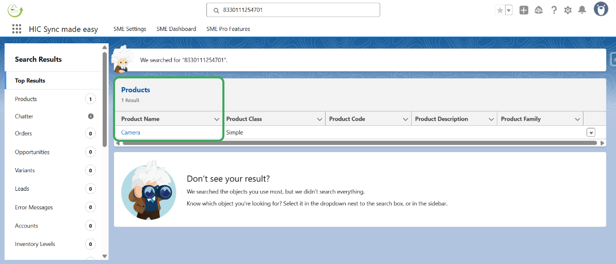Show notifications bell icon

pyautogui.click(x=582, y=10)
